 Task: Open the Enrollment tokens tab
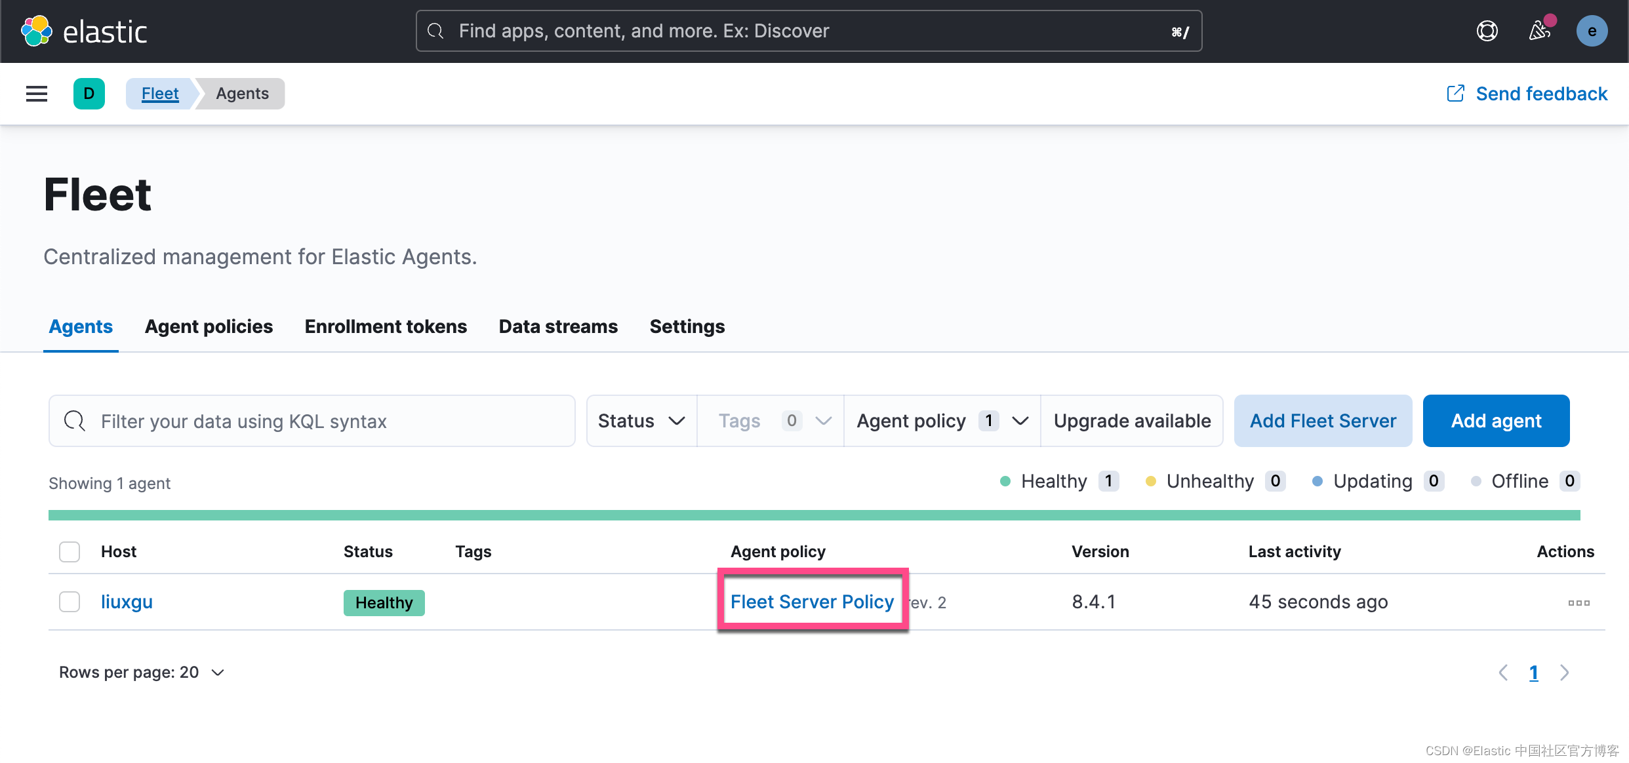(386, 326)
